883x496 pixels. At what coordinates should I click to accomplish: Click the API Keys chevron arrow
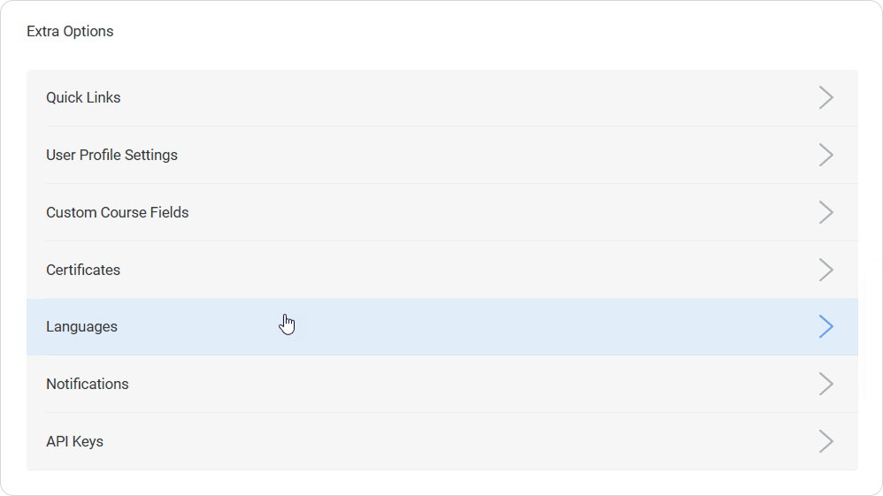click(x=825, y=441)
